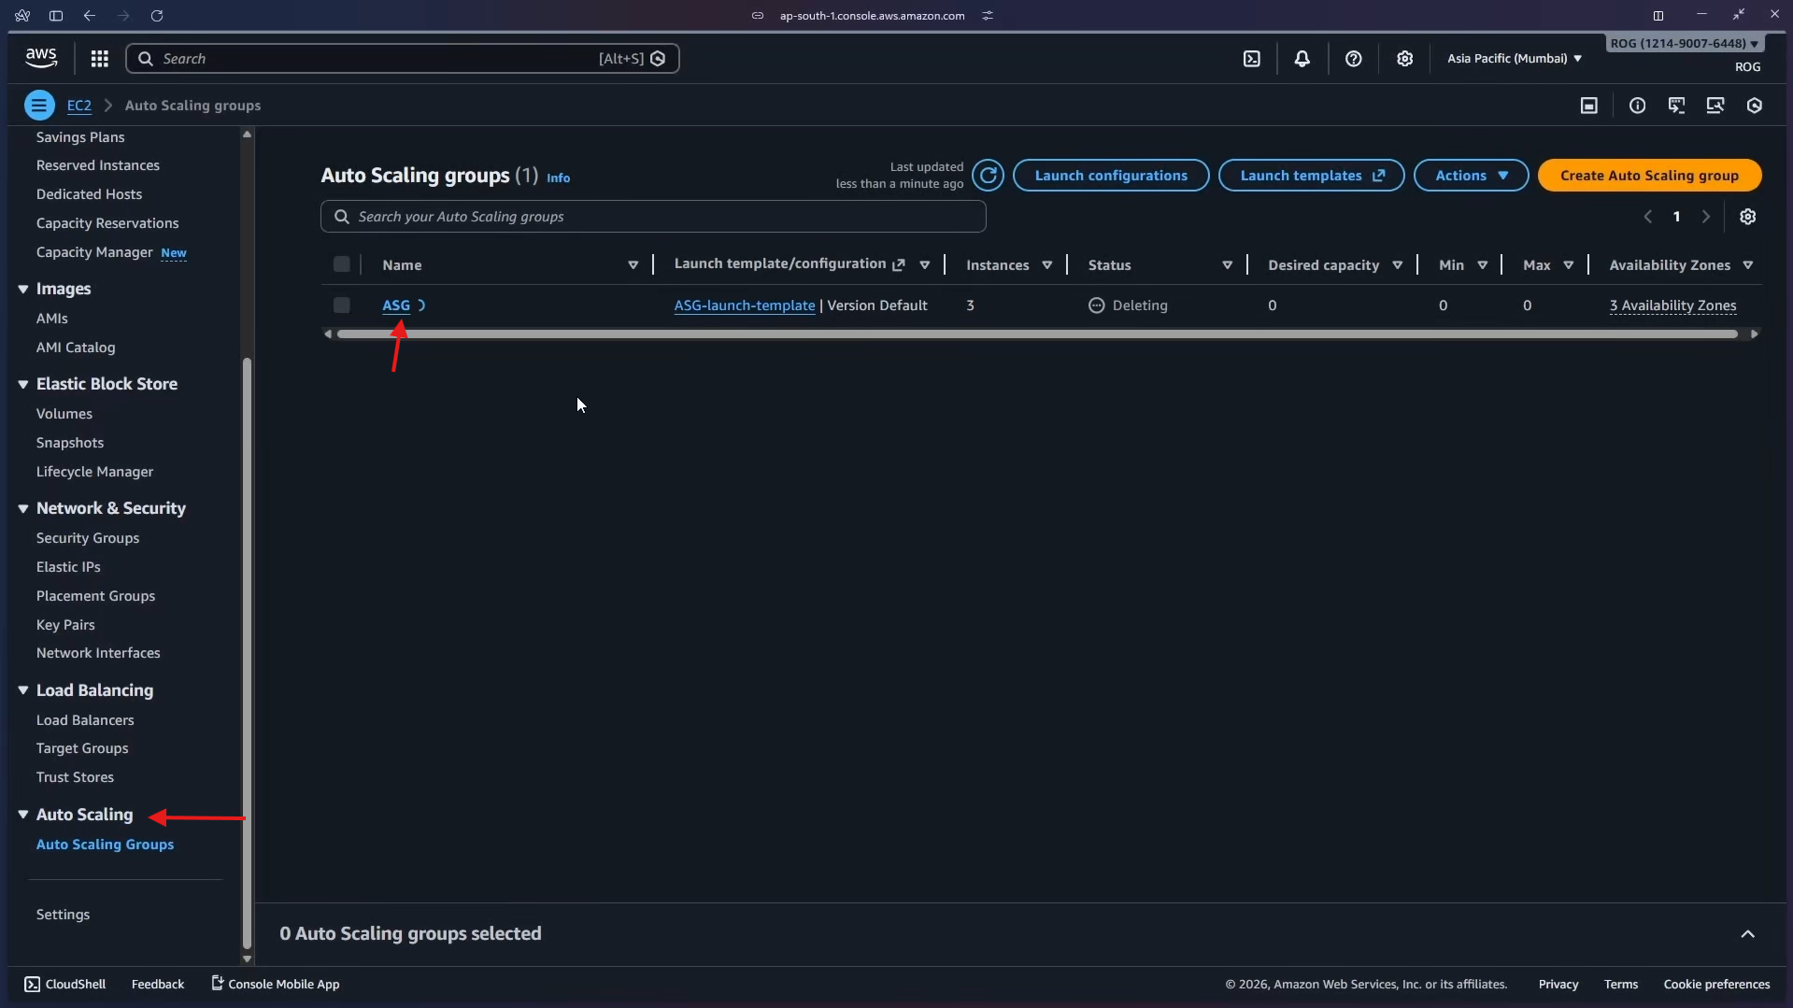
Task: Collapse the Auto Scaling sidebar section
Action: click(22, 814)
